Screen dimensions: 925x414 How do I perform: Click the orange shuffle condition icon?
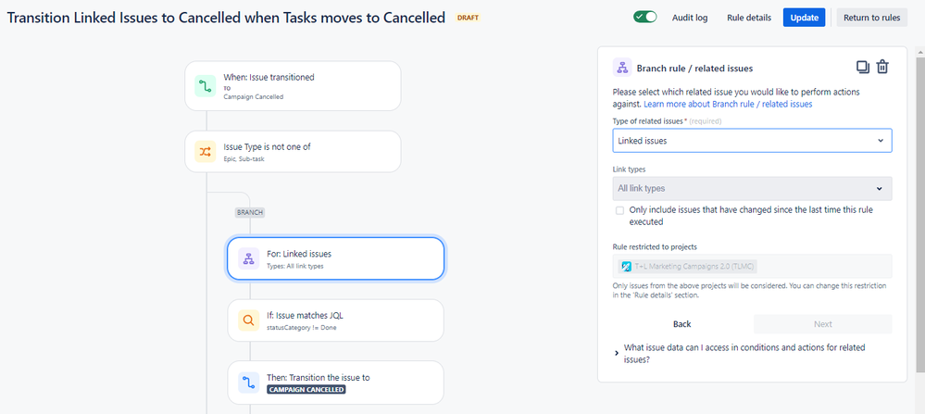click(206, 152)
